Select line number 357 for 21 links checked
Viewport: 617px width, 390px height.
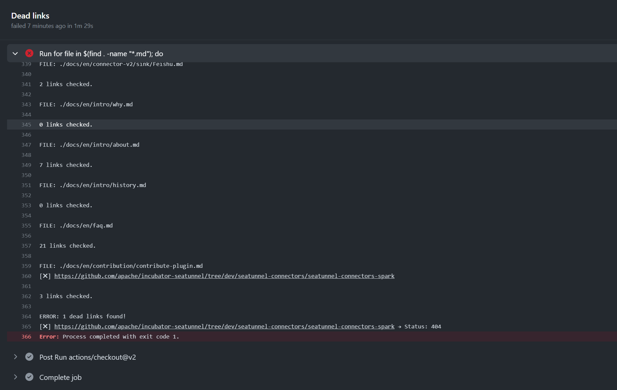pos(26,246)
